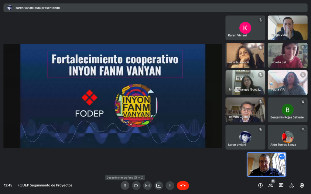This screenshot has width=311, height=194.
Task: Click Karen Viviani's pink K avatar tile
Action: point(245,28)
